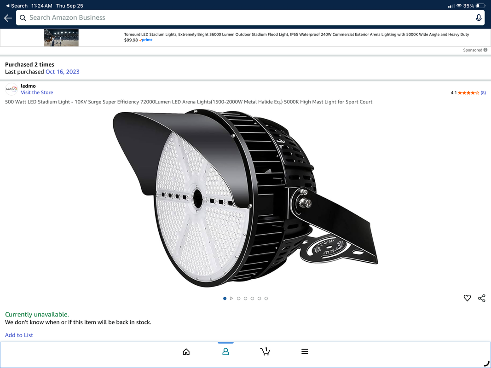The width and height of the screenshot is (491, 368).
Task: Select the last image carousel dot
Action: coord(266,299)
